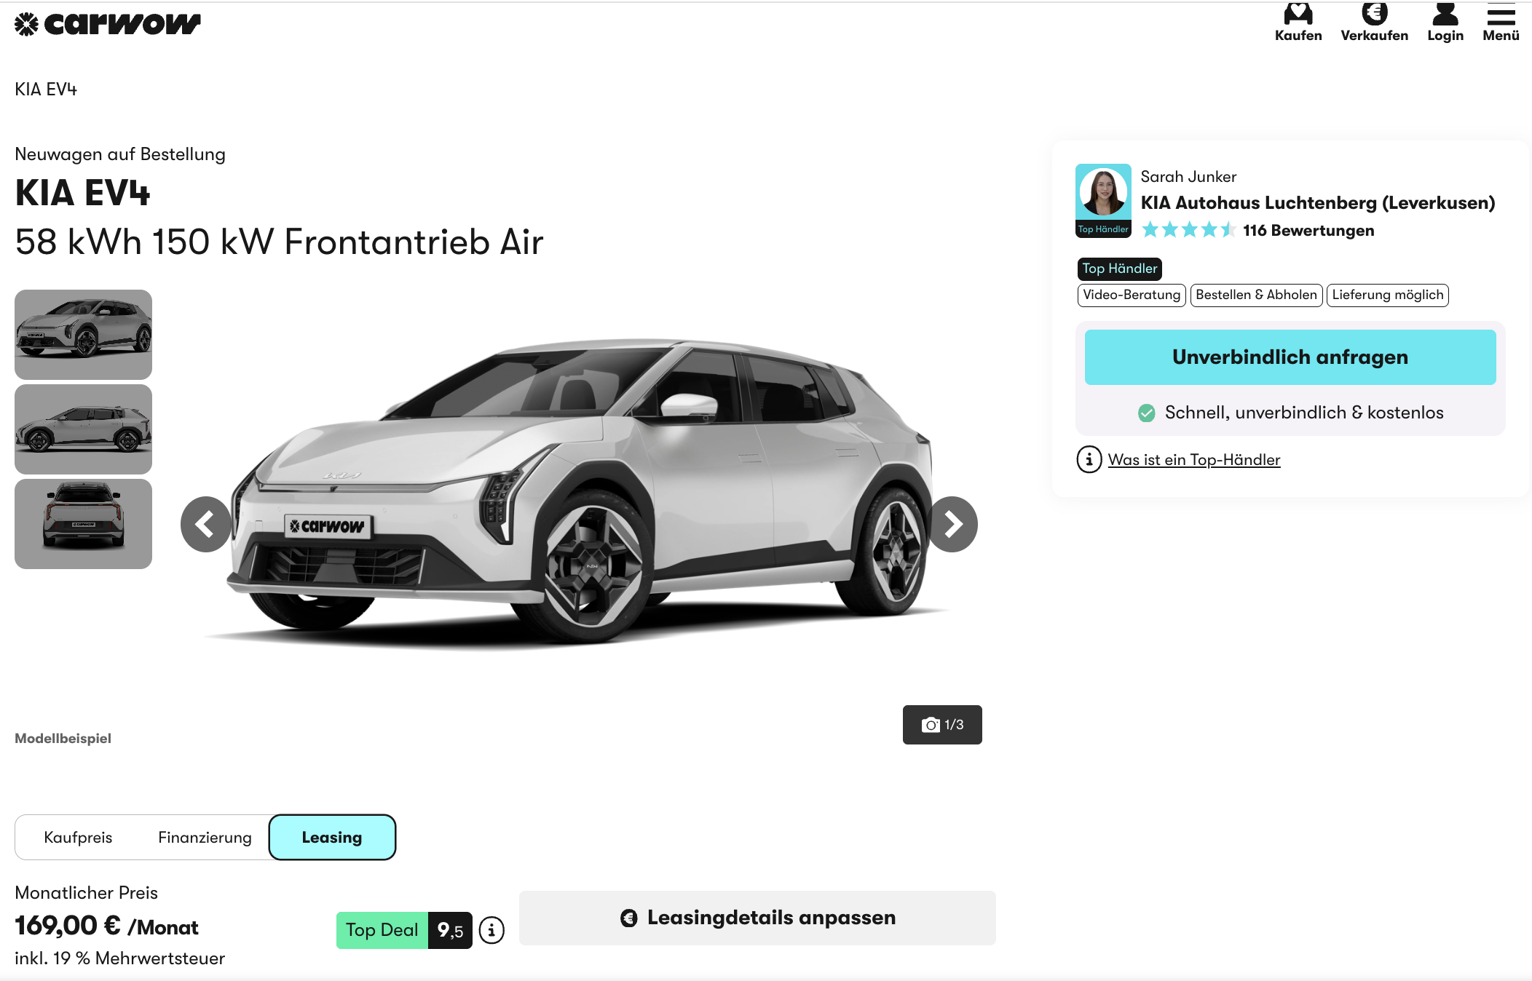Open Top Deal info icon

tap(491, 930)
